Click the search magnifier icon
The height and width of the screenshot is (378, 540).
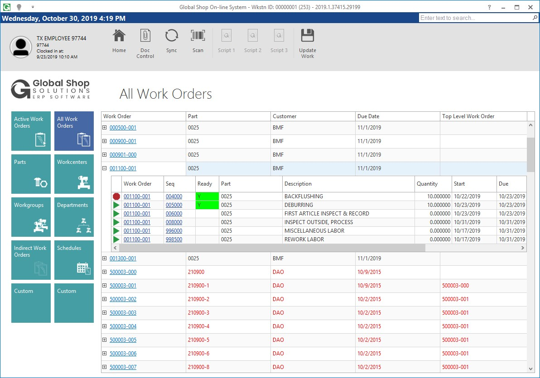535,18
